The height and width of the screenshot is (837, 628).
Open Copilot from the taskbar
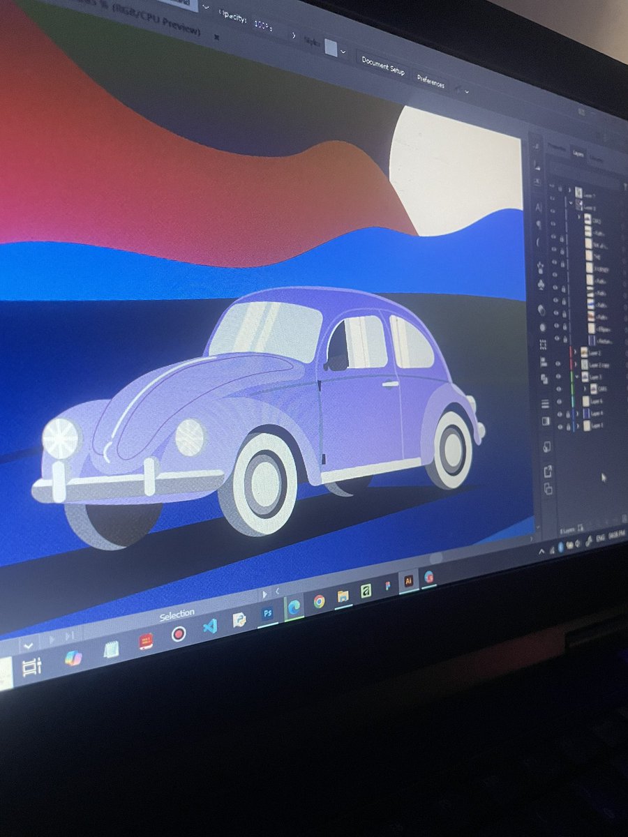click(73, 658)
